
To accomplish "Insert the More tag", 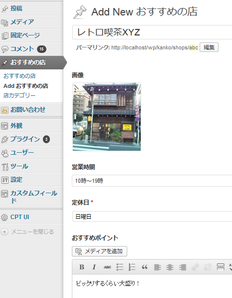I will click(x=221, y=267).
